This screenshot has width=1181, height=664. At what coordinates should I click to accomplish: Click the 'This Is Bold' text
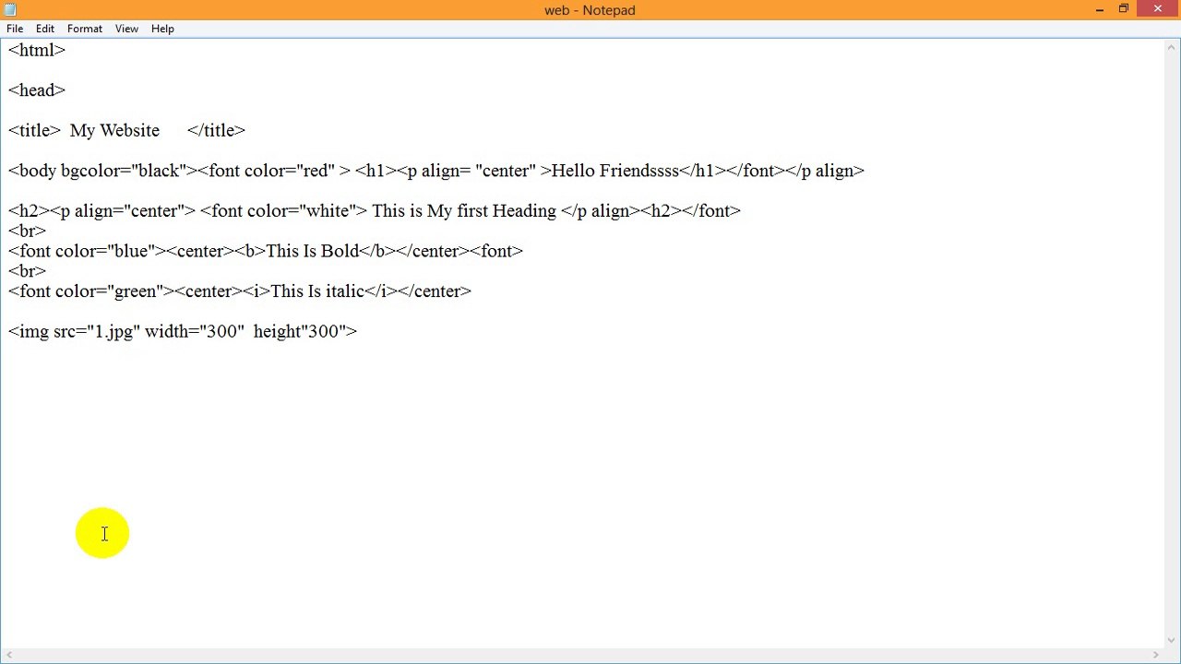click(x=312, y=251)
